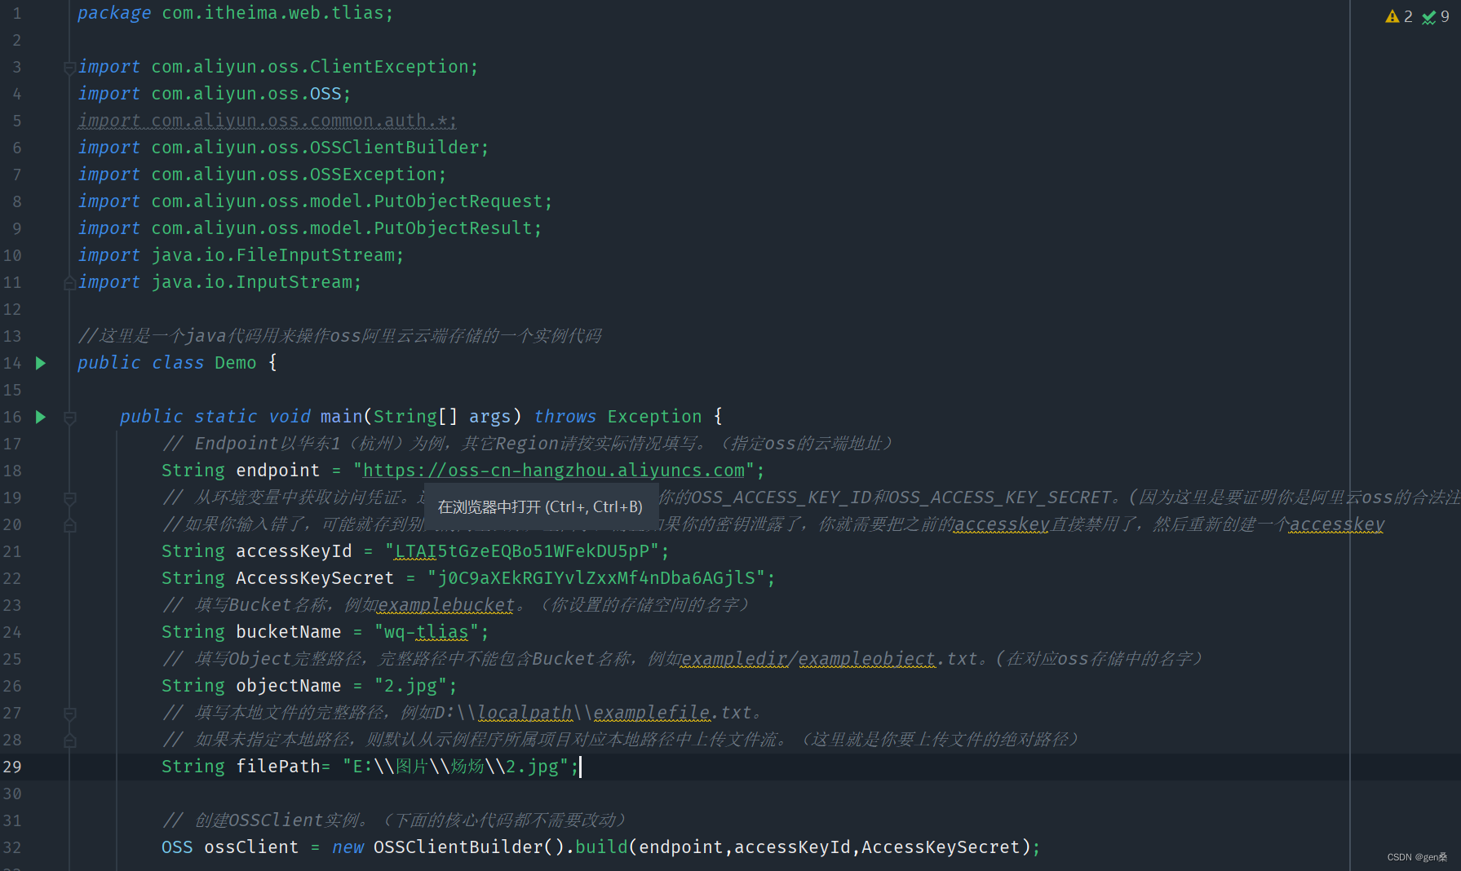This screenshot has width=1461, height=871.
Task: Click line number 14 in gutter
Action: point(12,363)
